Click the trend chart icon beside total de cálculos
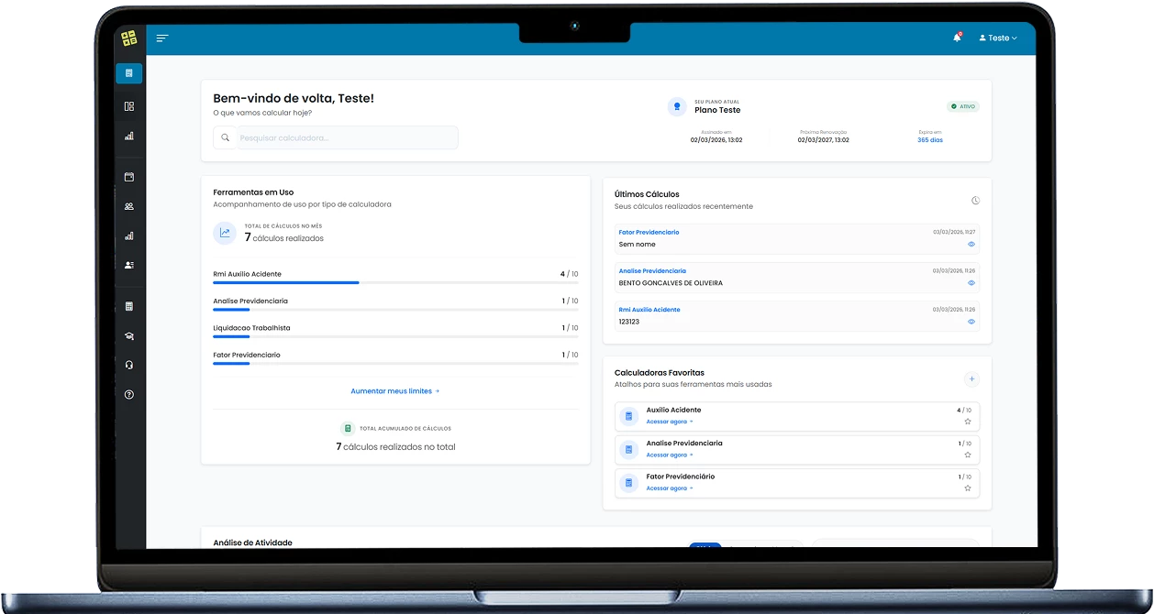The image size is (1154, 614). pyautogui.click(x=225, y=233)
